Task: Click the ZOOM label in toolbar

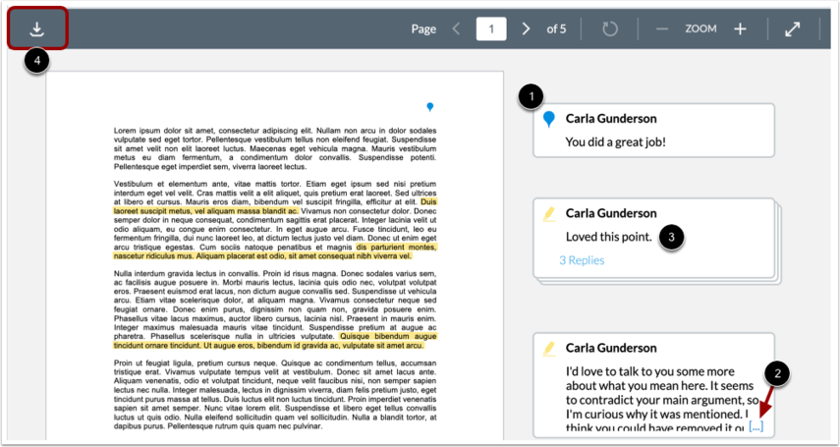Action: 700,28
